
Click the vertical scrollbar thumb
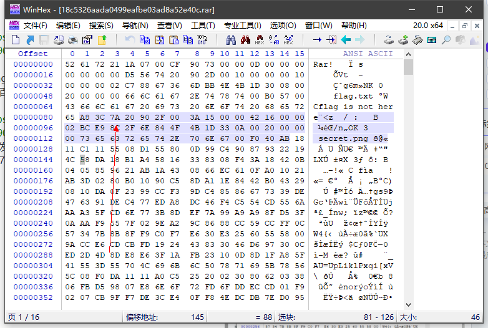pyautogui.click(x=408, y=67)
